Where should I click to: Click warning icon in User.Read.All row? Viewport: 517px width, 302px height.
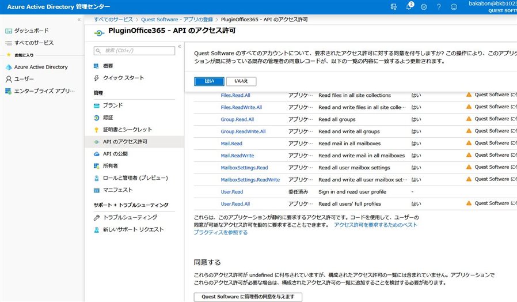tap(469, 203)
